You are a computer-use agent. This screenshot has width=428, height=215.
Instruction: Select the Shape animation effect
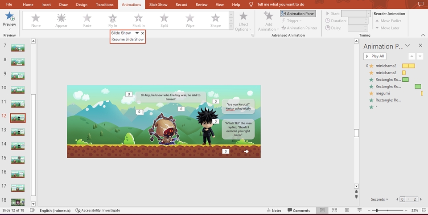click(215, 21)
